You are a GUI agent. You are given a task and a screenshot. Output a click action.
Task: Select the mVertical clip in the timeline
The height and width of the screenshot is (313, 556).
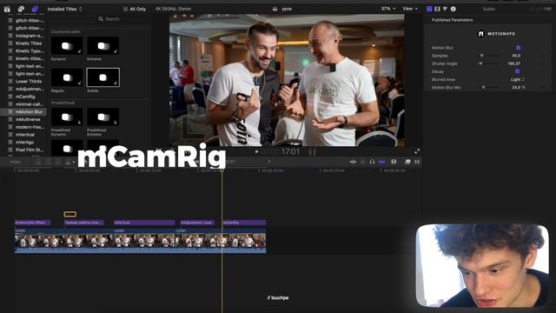[144, 223]
